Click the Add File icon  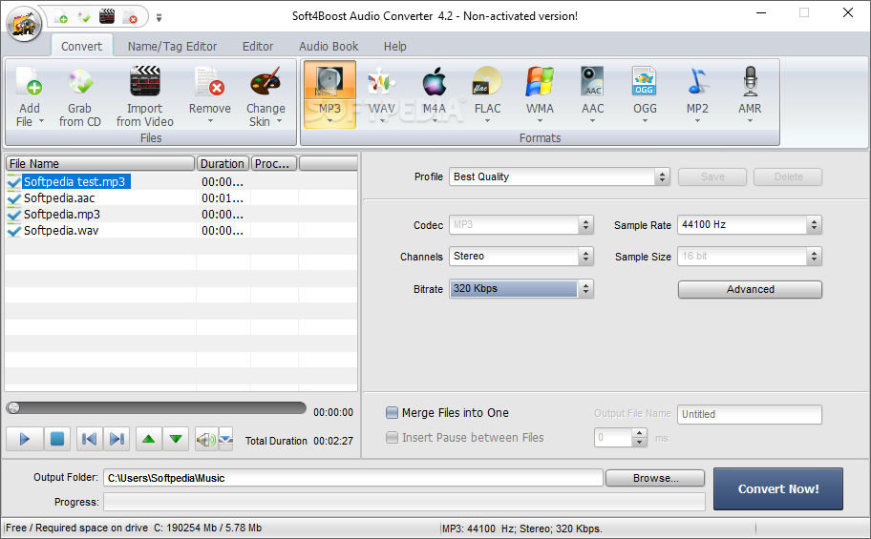29,82
